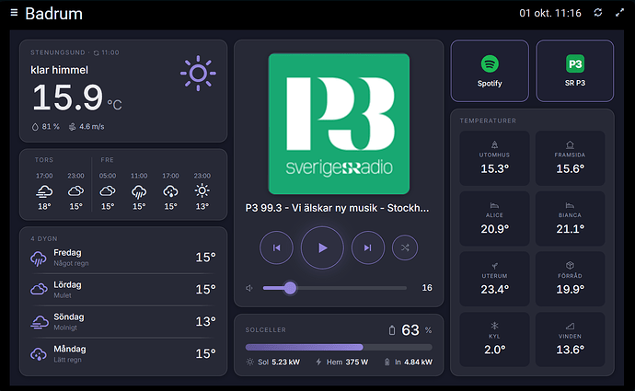Viewport: 635px width, 391px height.
Task: Open the Uterum temperature tile
Action: click(494, 279)
